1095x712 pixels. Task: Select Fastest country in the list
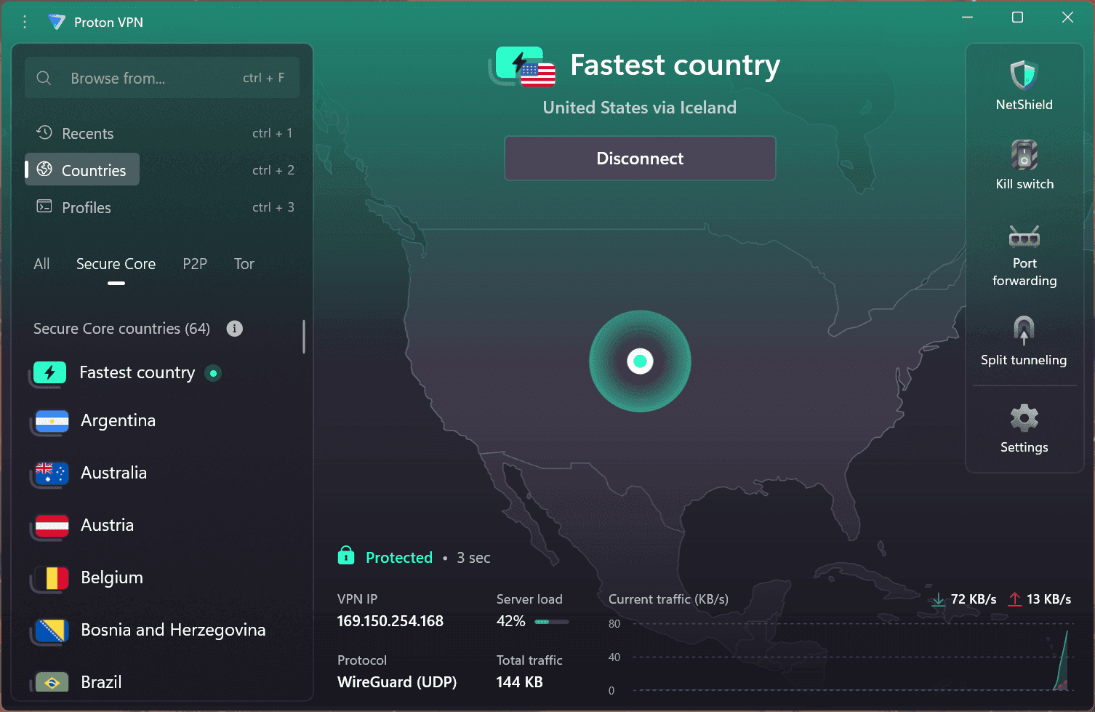[137, 373]
